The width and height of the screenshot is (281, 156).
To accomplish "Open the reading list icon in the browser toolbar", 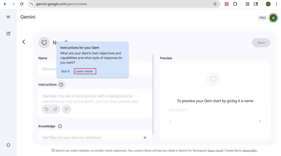I will pos(247,4).
